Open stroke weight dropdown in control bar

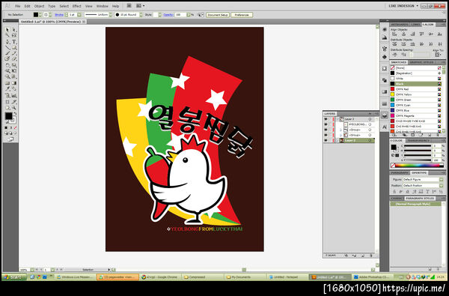point(79,15)
